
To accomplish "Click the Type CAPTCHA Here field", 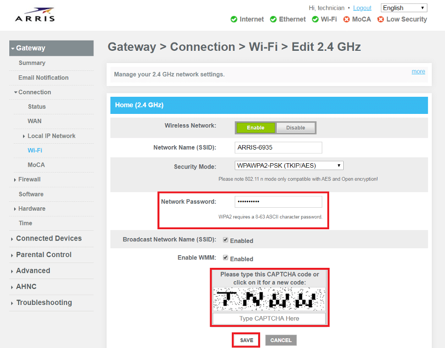I will click(x=269, y=319).
